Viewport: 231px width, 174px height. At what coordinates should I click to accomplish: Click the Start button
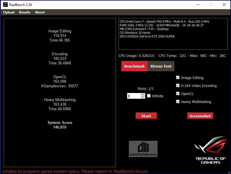tap(146, 116)
